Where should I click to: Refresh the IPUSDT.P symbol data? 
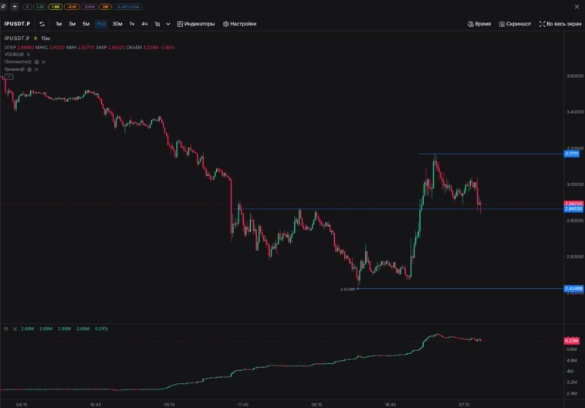[x=42, y=24]
